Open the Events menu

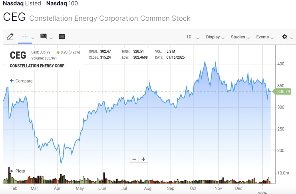(264, 37)
